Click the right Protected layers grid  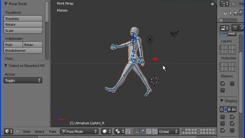(x=232, y=66)
